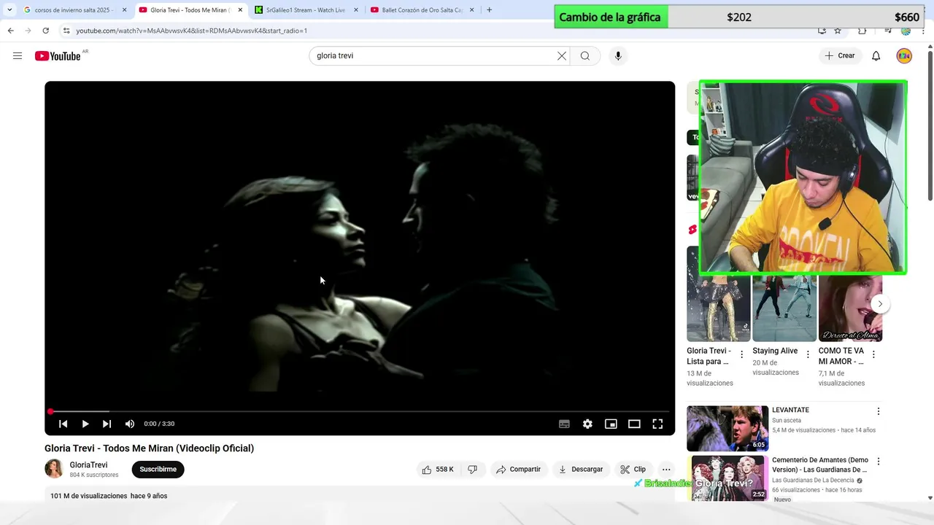Image resolution: width=934 pixels, height=525 pixels.
Task: Open browser extensions puzzle icon
Action: [862, 31]
